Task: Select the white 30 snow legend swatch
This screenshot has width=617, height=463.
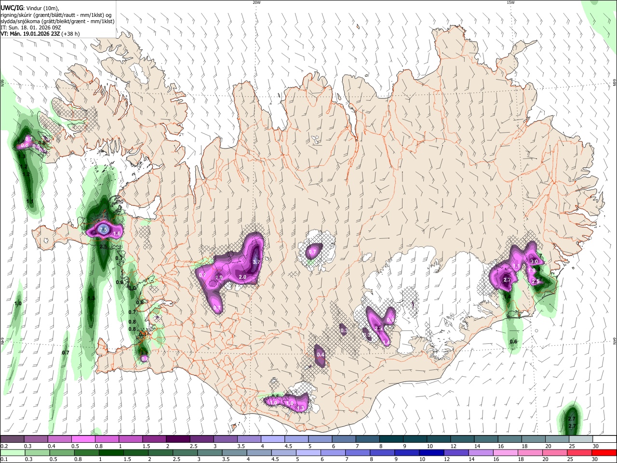Action: [604, 439]
